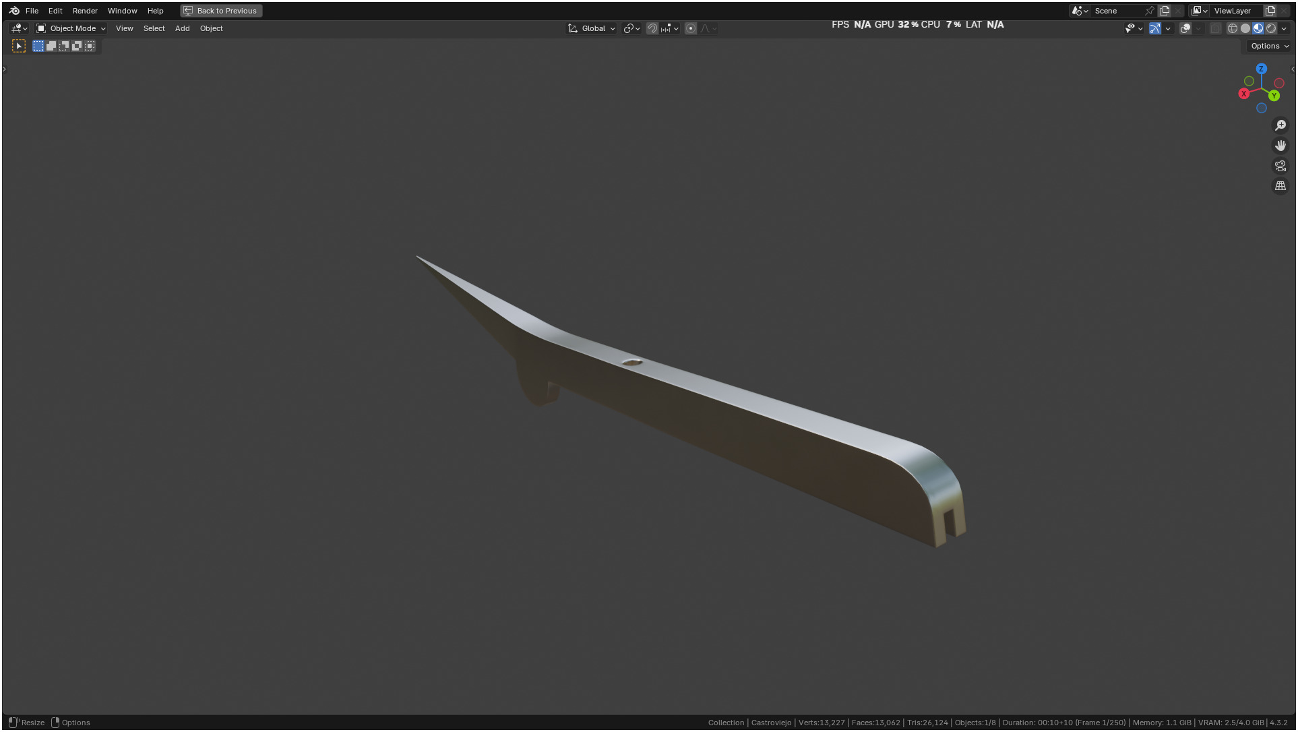The image size is (1298, 732).
Task: Switch to Material Preview shading
Action: (x=1258, y=28)
